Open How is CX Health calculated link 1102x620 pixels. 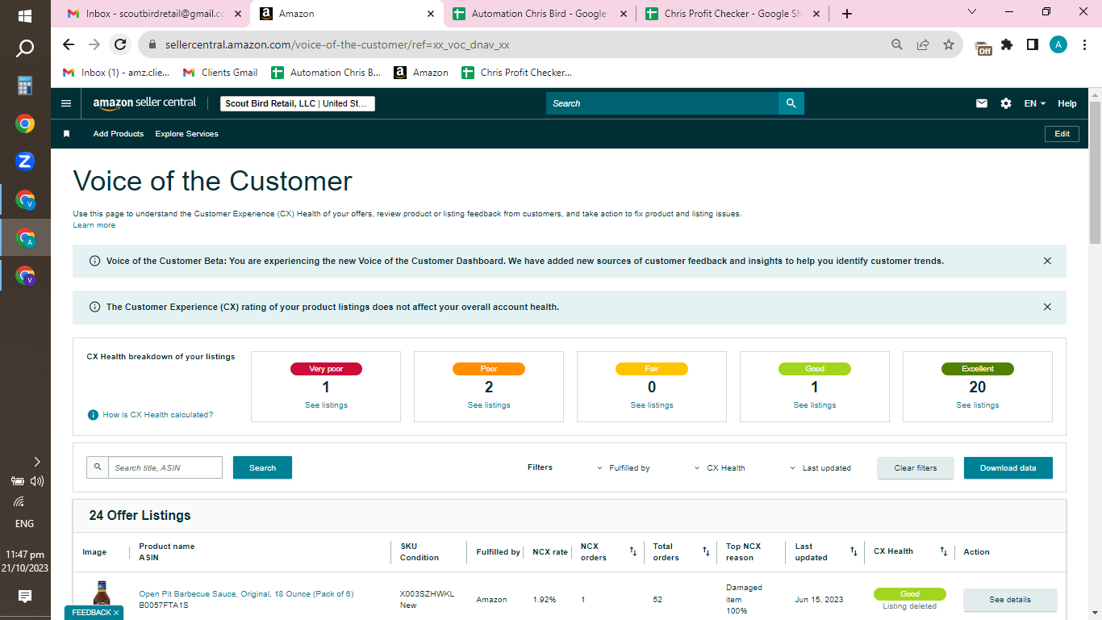point(158,415)
